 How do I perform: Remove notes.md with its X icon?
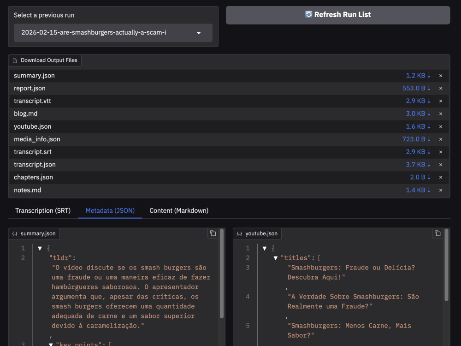(x=441, y=191)
